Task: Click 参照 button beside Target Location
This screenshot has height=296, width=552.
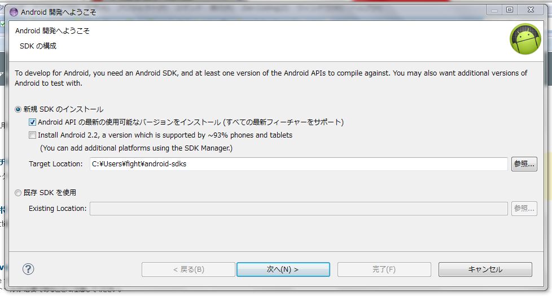Action: [524, 164]
